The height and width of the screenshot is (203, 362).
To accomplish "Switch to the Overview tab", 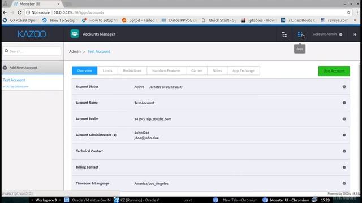I will pos(84,70).
